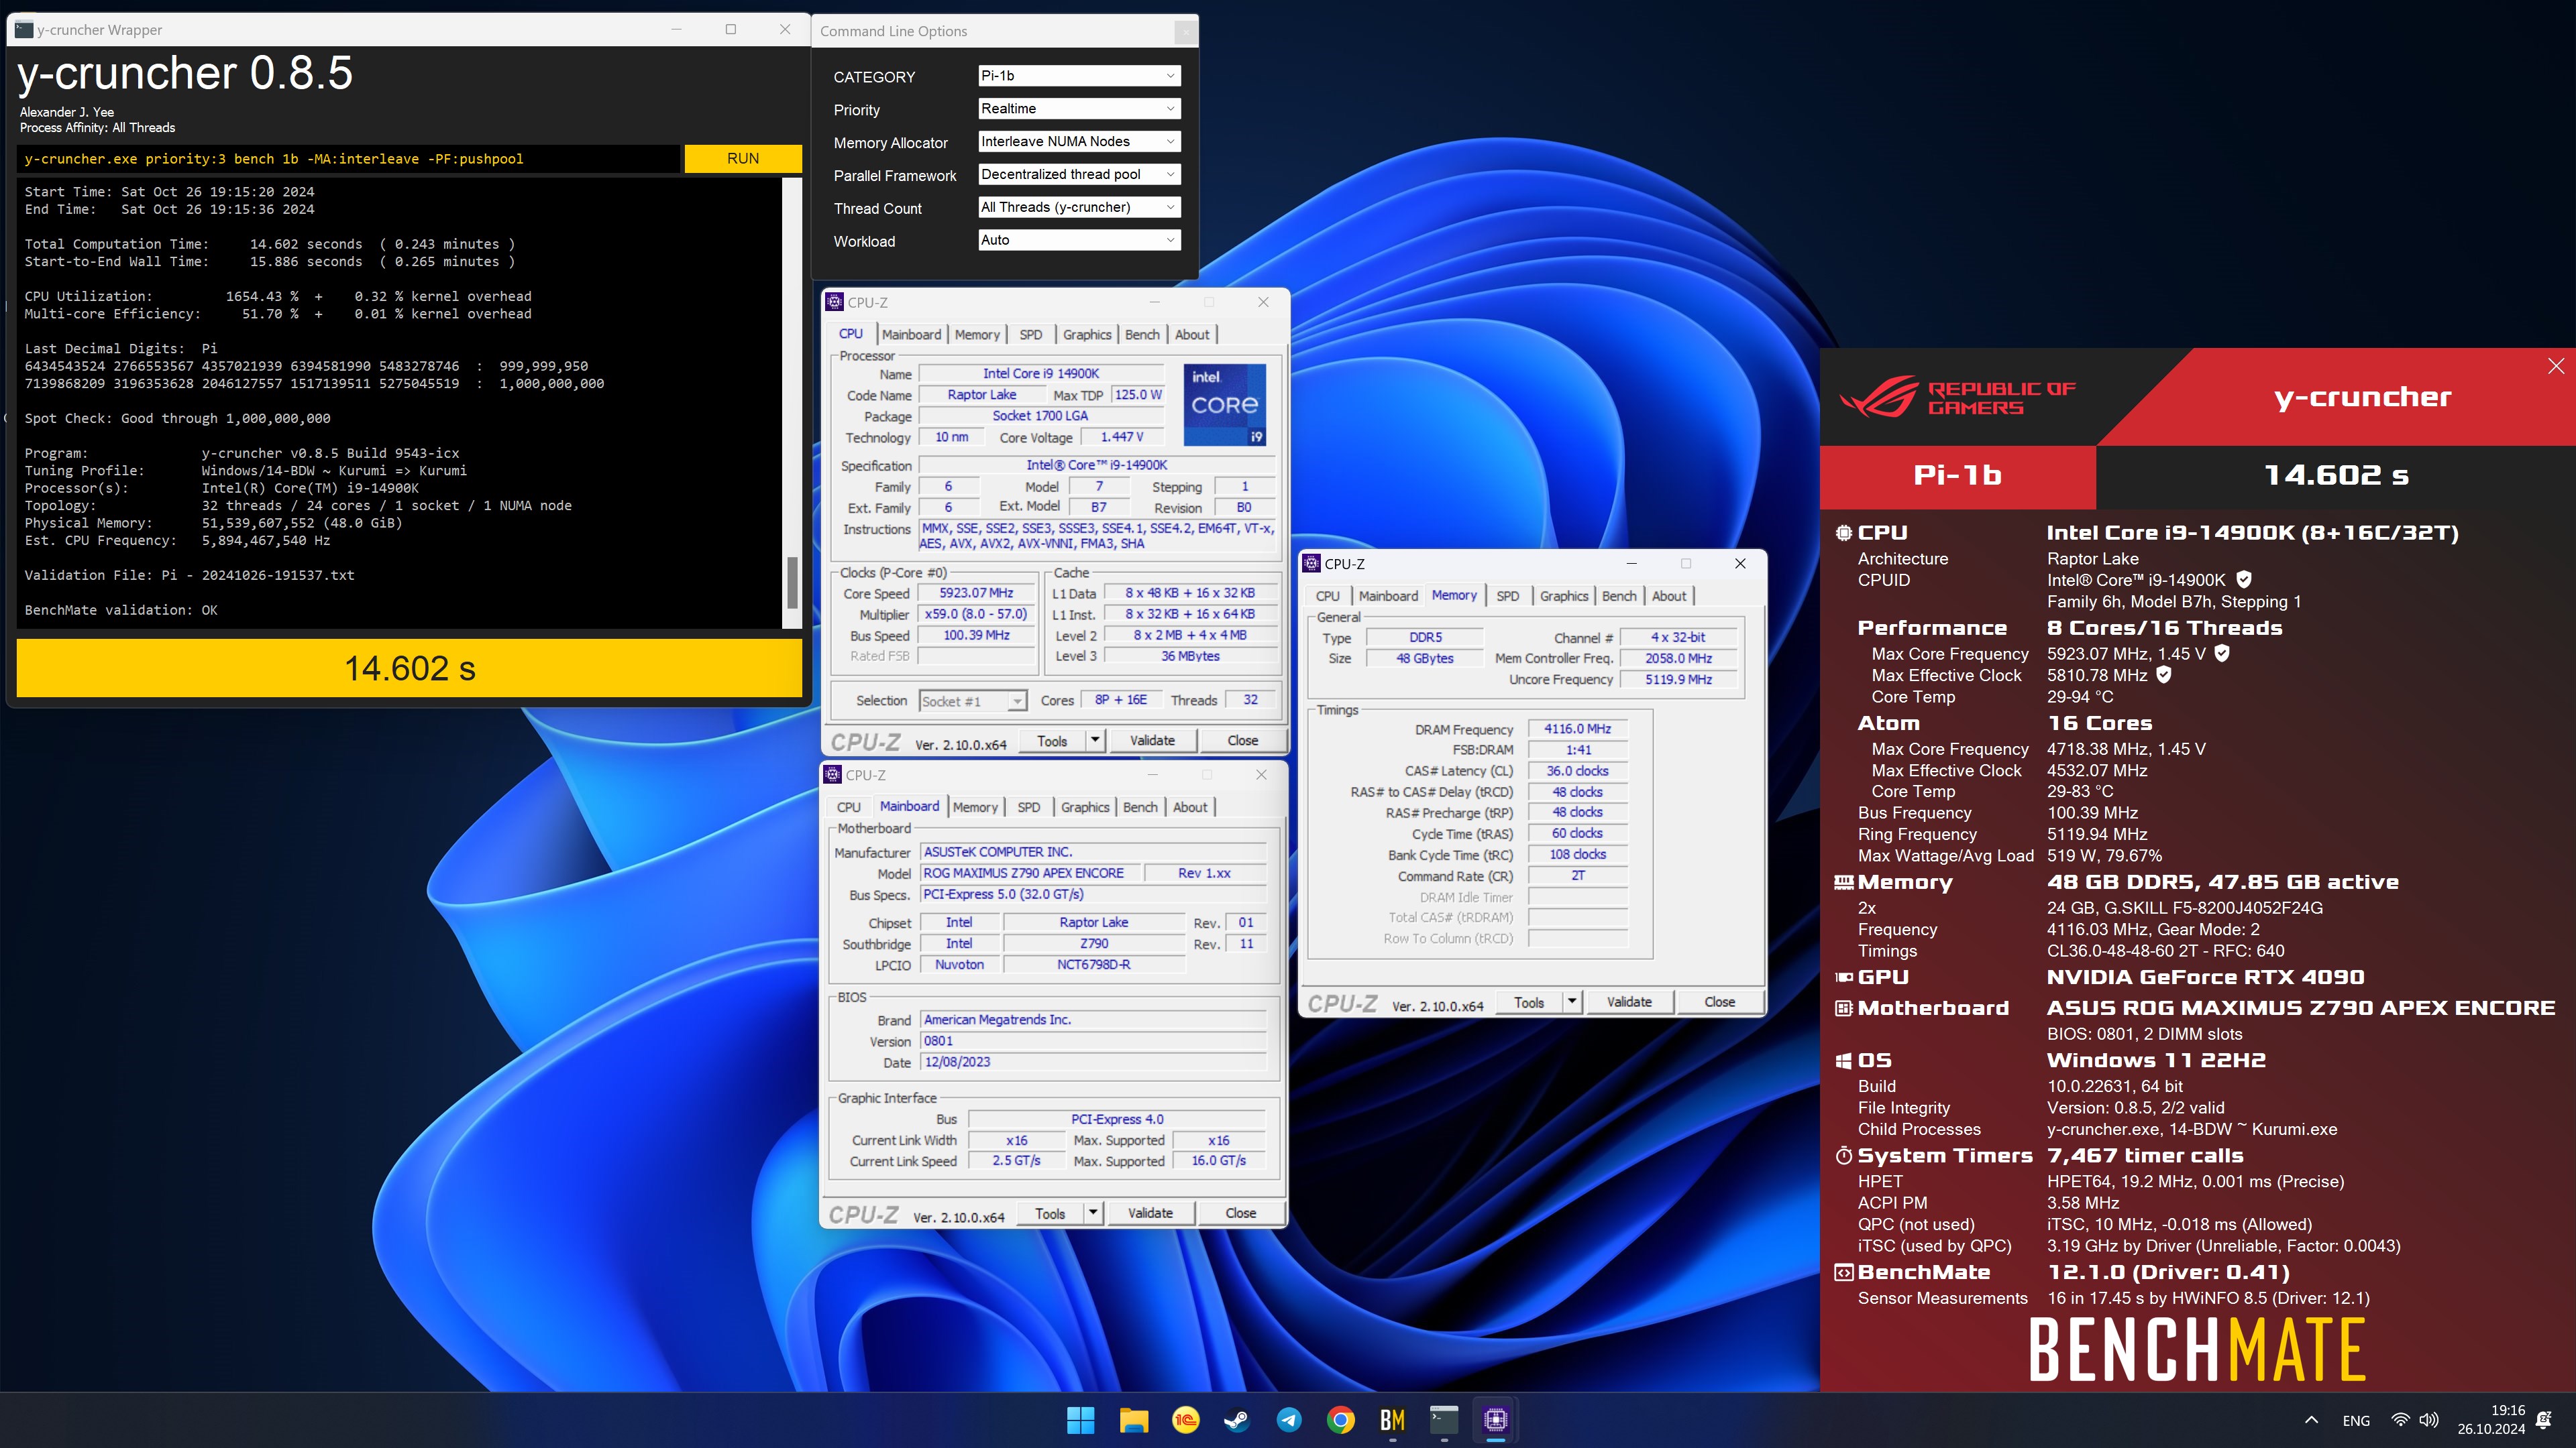Expand Tools arrow in CPU-Z Memory window
Image resolution: width=2576 pixels, height=1448 pixels.
point(1572,1002)
